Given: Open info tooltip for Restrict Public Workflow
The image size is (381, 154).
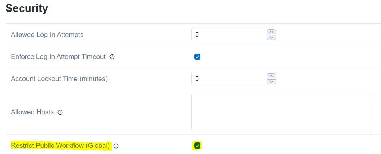Looking at the screenshot, I should (116, 146).
